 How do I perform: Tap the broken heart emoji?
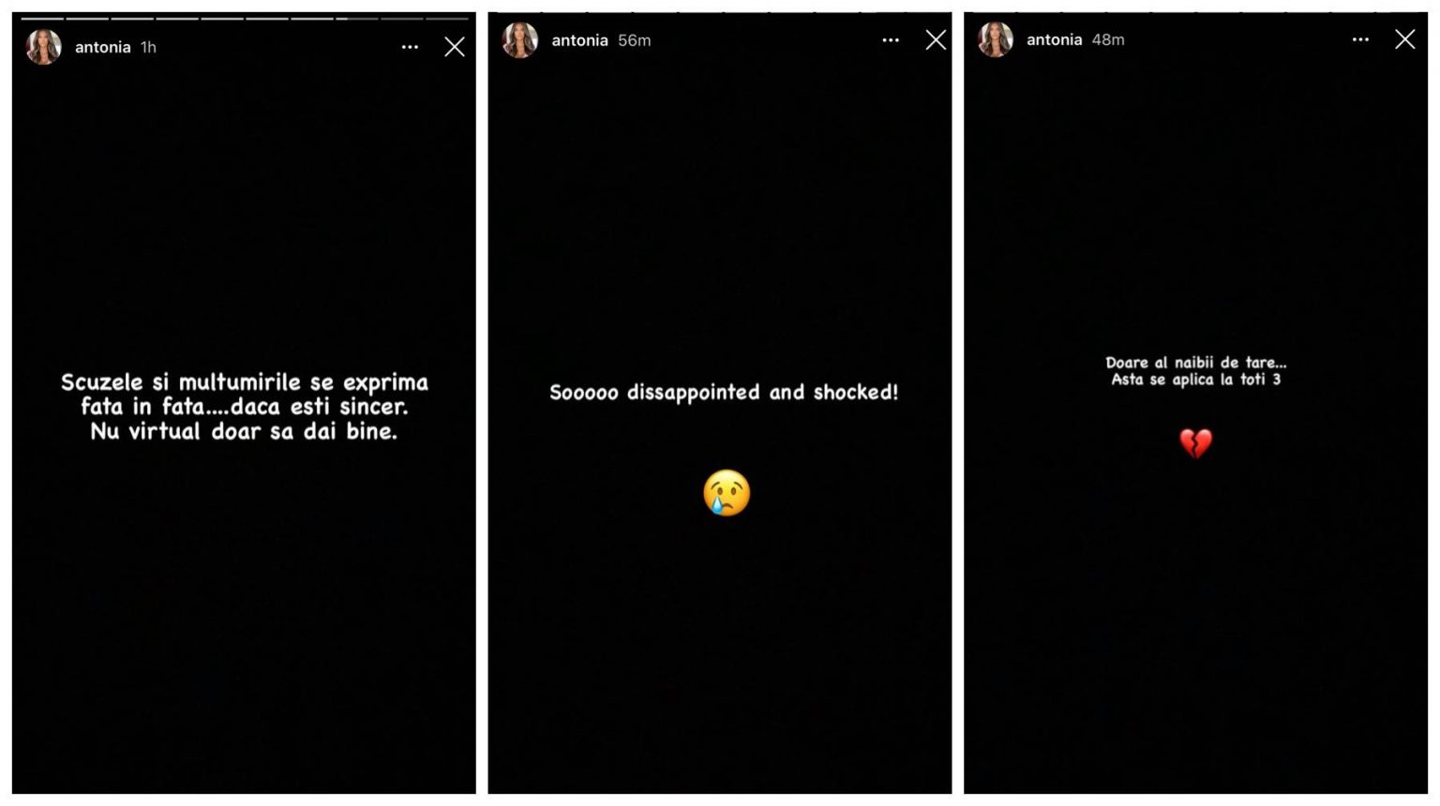point(1195,442)
